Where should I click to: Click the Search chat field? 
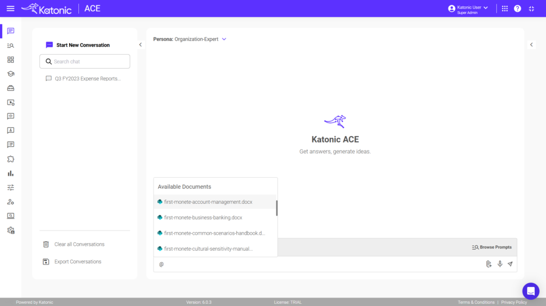point(85,62)
